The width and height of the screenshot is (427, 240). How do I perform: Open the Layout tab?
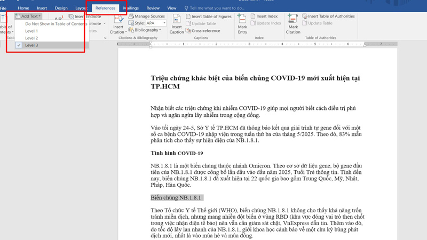(81, 8)
